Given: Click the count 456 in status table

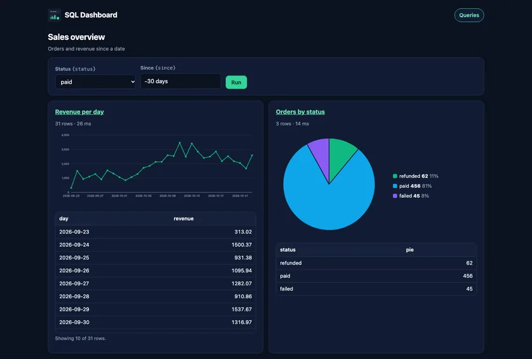Looking at the screenshot, I should [467, 276].
